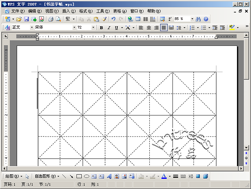Expand the line spacing dropdown arrow
The height and width of the screenshot is (189, 251).
(x=184, y=28)
